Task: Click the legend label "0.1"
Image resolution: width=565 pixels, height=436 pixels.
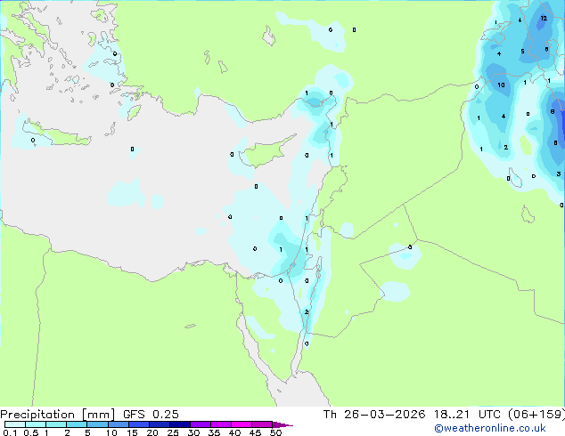Action: click(x=10, y=432)
